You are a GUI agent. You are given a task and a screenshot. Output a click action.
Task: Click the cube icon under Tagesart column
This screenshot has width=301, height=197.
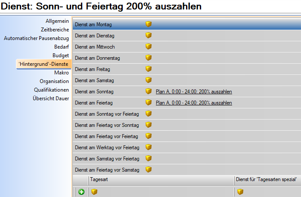pyautogui.click(x=94, y=192)
